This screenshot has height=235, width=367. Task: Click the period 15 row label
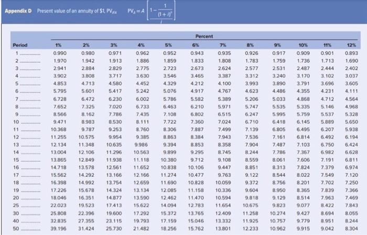tap(16, 160)
